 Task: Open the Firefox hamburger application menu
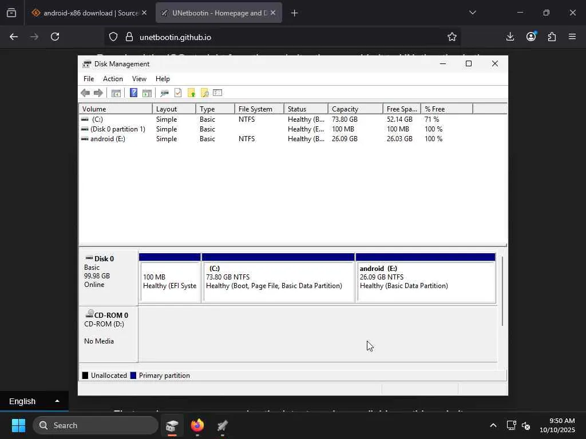point(572,37)
